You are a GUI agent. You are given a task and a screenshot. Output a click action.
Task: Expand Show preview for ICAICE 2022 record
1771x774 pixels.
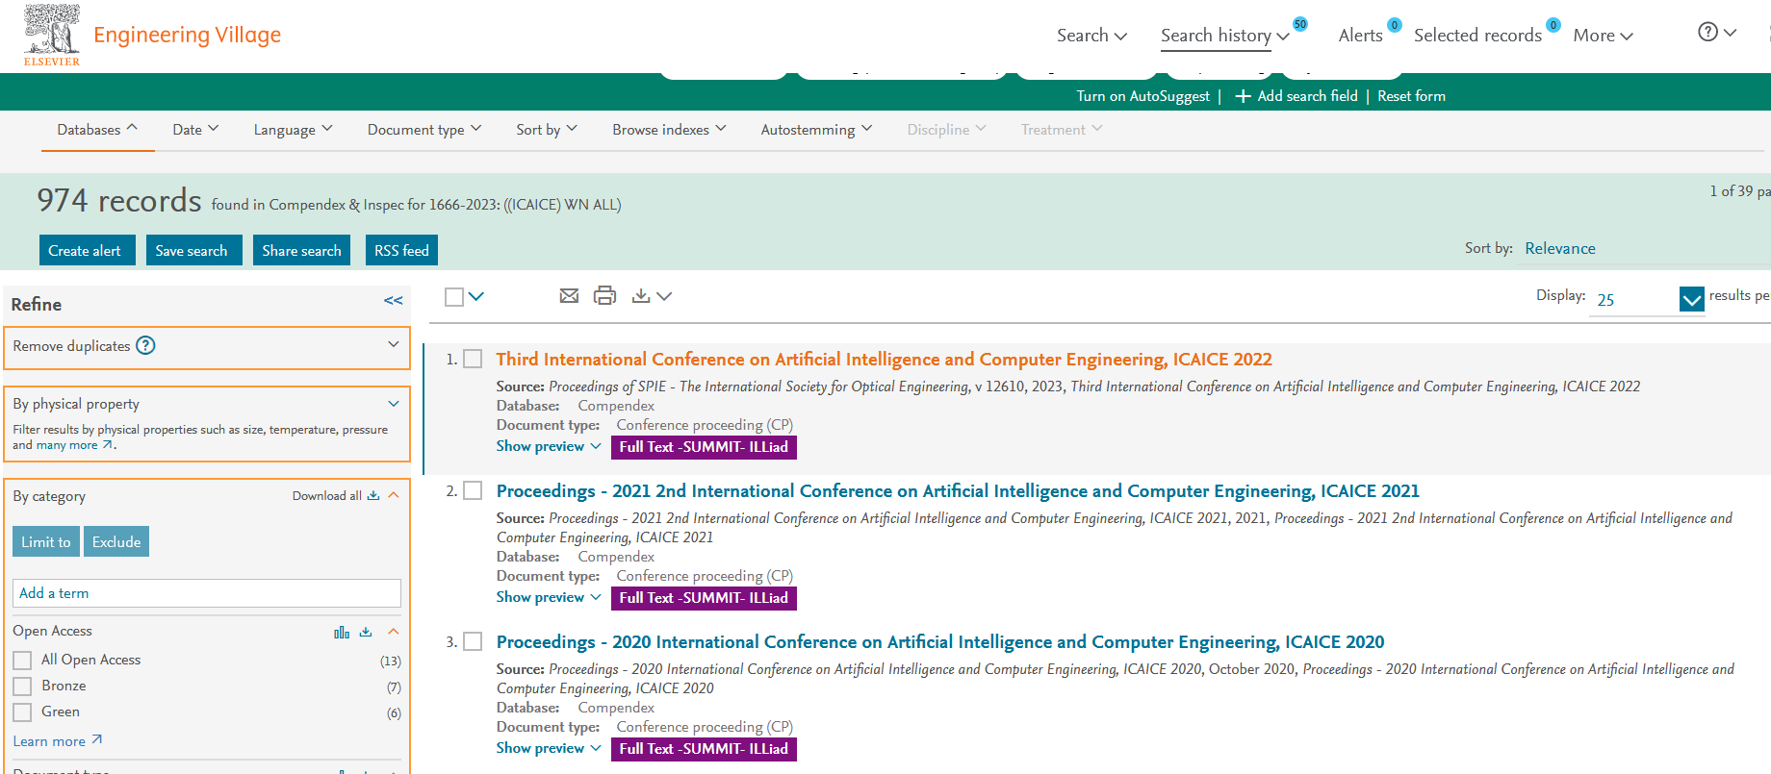tap(549, 446)
